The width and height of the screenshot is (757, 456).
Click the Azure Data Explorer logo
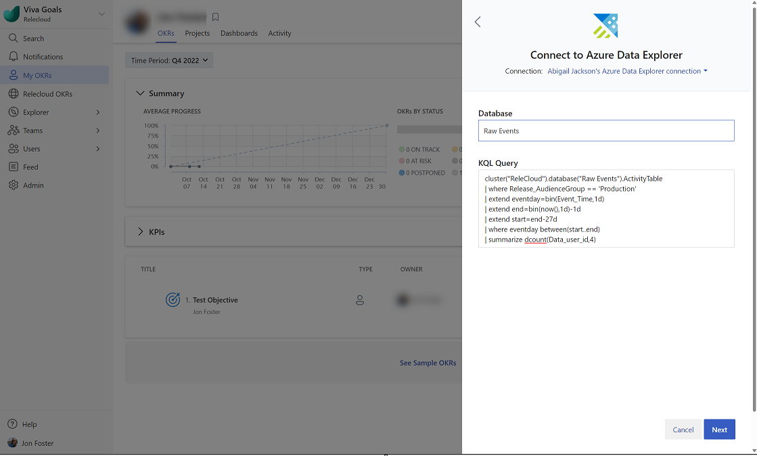tap(605, 26)
